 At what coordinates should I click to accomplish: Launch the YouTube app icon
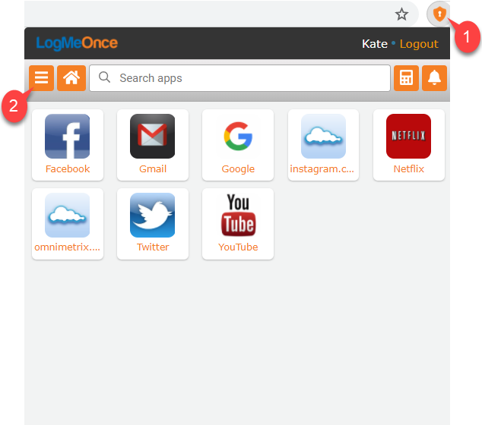[238, 215]
